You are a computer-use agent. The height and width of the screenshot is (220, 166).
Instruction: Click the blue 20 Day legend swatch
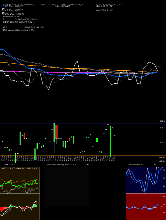(3, 6)
